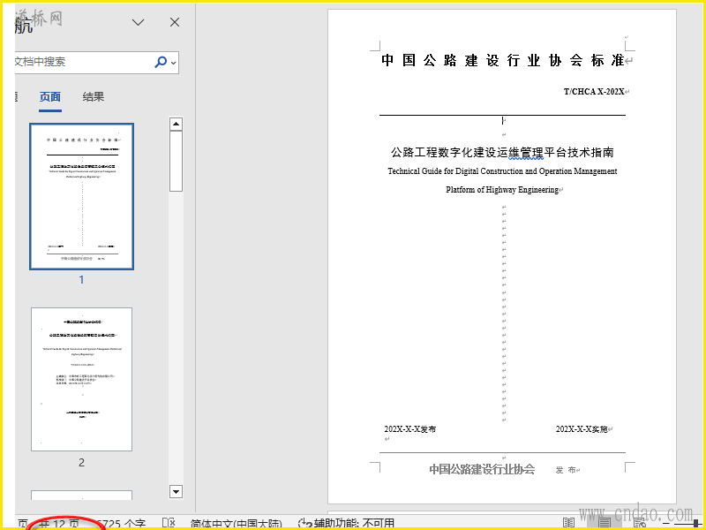Viewport: 706px width, 530px height.
Task: Close the navigation pane with the X
Action: click(175, 22)
